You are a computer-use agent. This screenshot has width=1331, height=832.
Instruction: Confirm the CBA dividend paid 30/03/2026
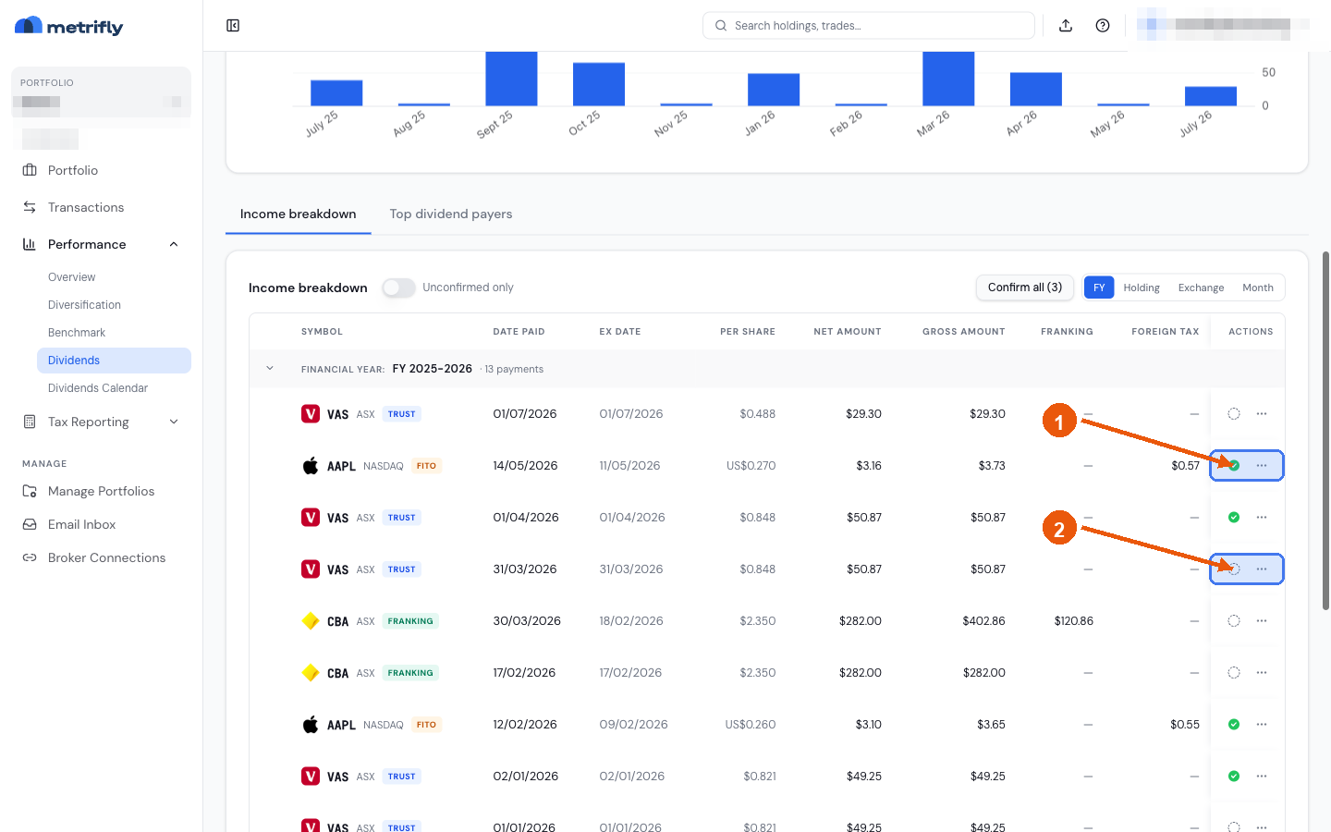pos(1234,621)
